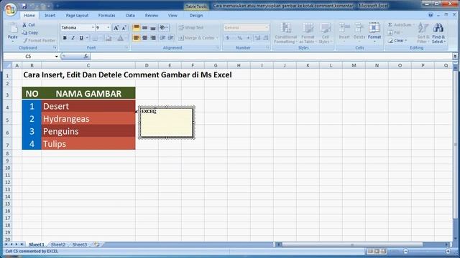The width and height of the screenshot is (460, 258).
Task: Click AutoSum
Action: [x=401, y=25]
